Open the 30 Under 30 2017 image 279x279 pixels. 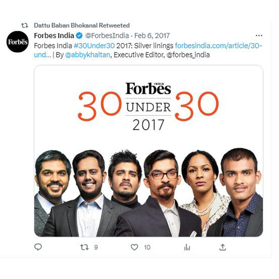click(148, 151)
